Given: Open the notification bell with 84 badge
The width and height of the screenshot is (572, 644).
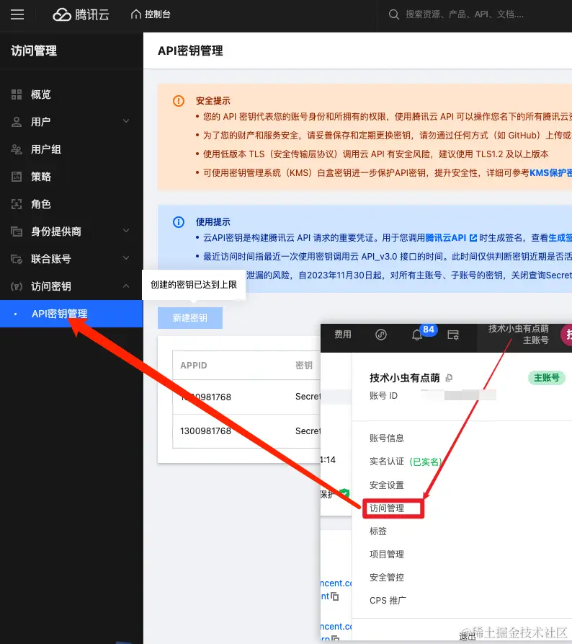Looking at the screenshot, I should click(417, 335).
